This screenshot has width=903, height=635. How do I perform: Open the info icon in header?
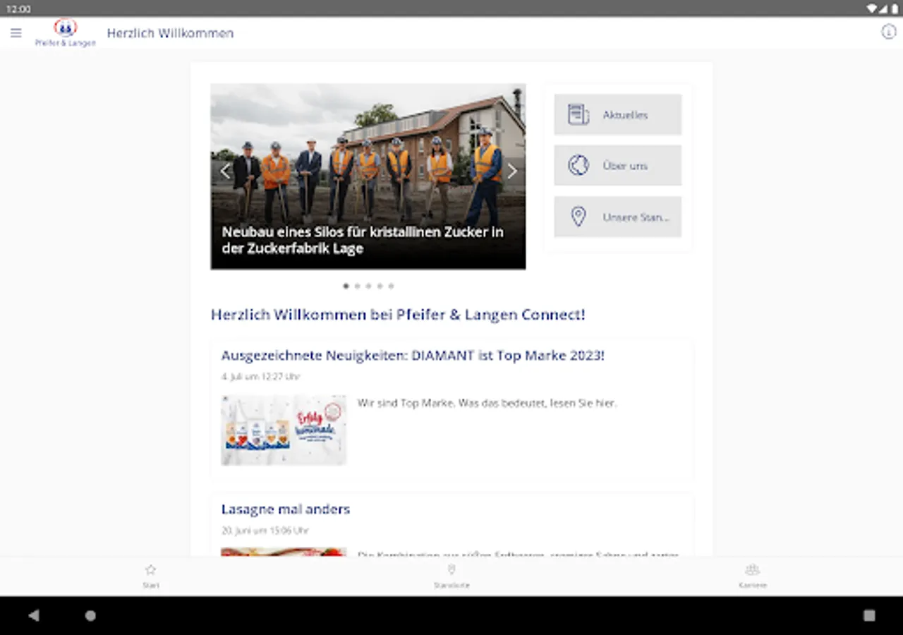[x=888, y=32]
